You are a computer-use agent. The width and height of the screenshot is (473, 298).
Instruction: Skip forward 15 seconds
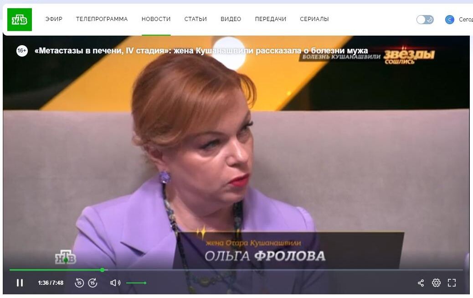tap(93, 283)
